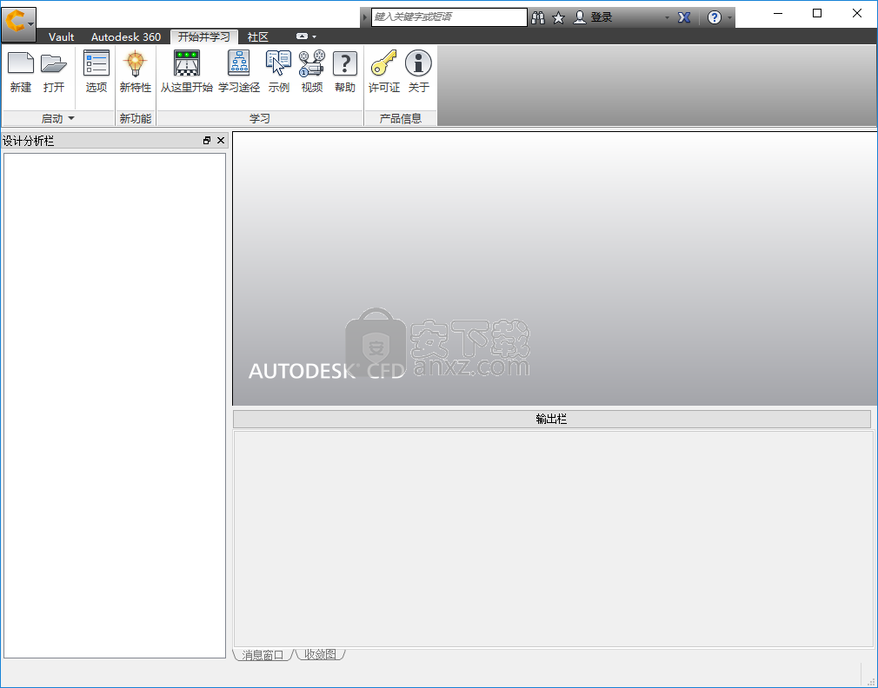Maximize the application window
This screenshot has width=878, height=688.
click(817, 13)
